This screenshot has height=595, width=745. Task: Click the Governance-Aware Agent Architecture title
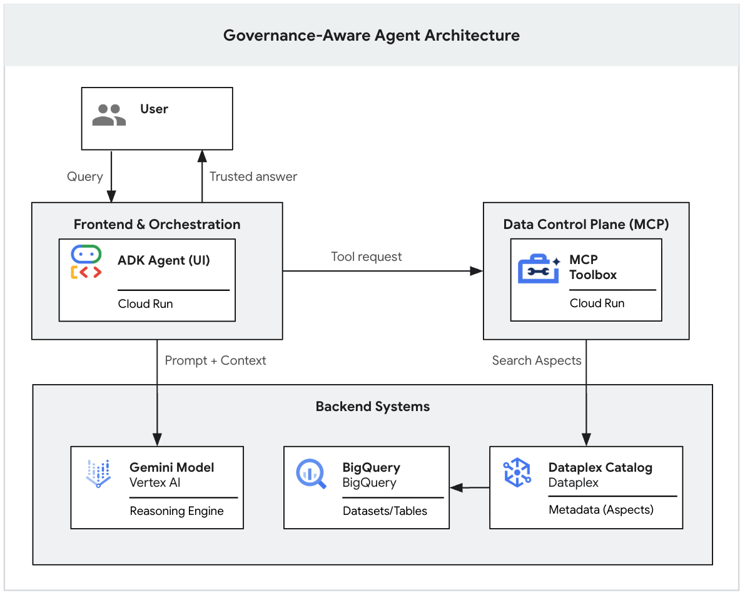click(372, 35)
